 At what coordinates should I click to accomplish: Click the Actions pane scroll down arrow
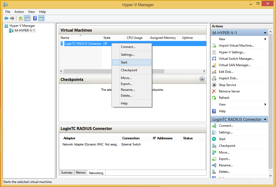click(x=271, y=175)
